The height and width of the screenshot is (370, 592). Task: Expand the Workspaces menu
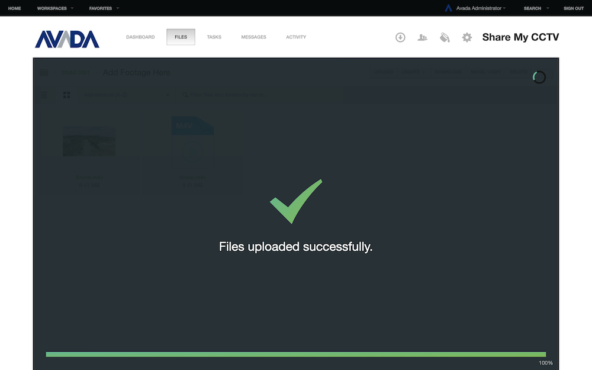(55, 8)
